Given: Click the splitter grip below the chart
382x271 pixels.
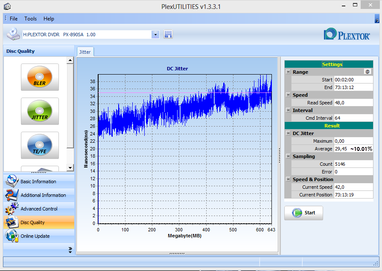Looking at the screenshot, I should point(177,254).
